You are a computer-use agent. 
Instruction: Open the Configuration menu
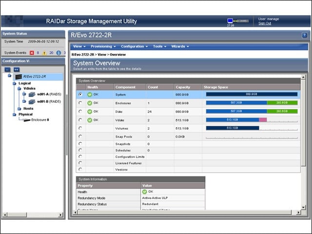coord(135,46)
